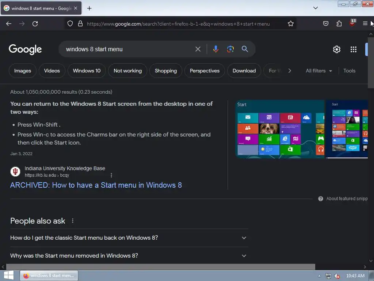374x281 pixels.
Task: Open the Firefox hamburger menu
Action: [365, 24]
